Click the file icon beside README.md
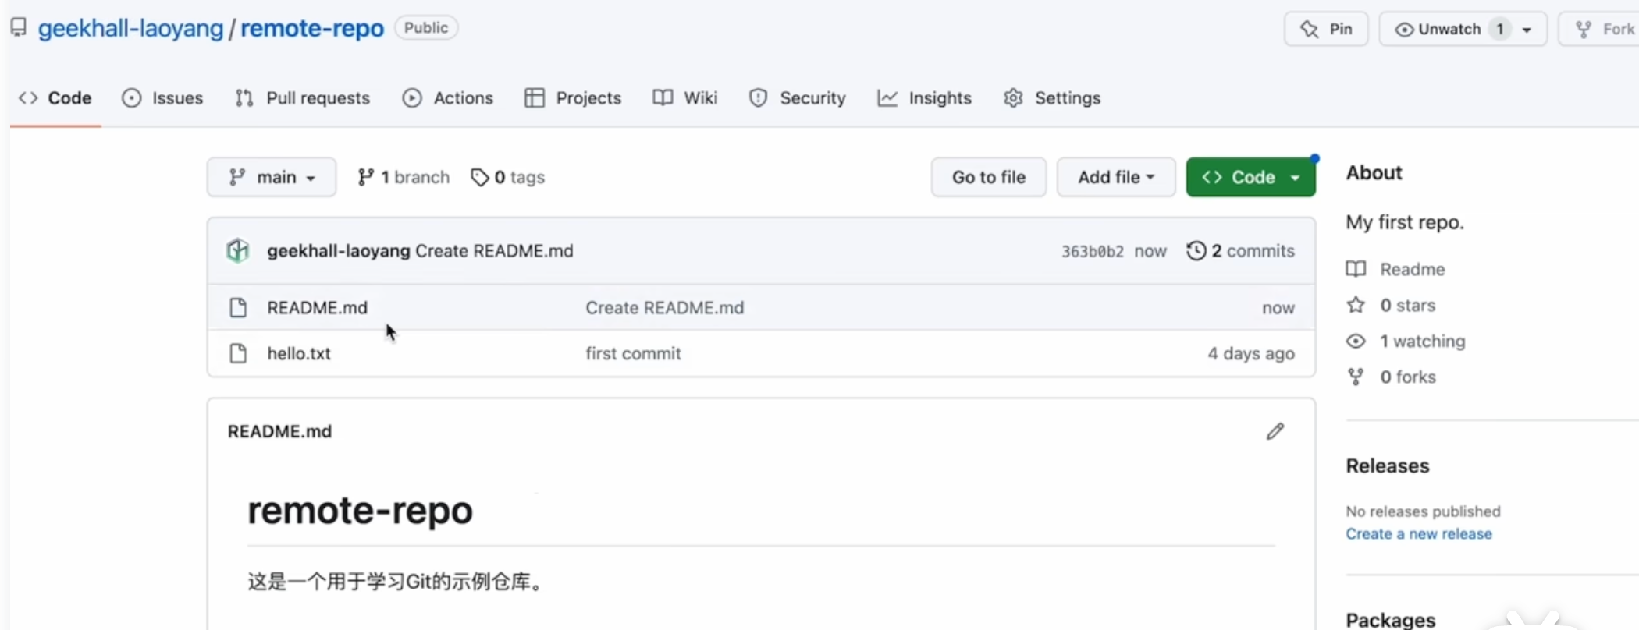The height and width of the screenshot is (630, 1639). click(238, 308)
